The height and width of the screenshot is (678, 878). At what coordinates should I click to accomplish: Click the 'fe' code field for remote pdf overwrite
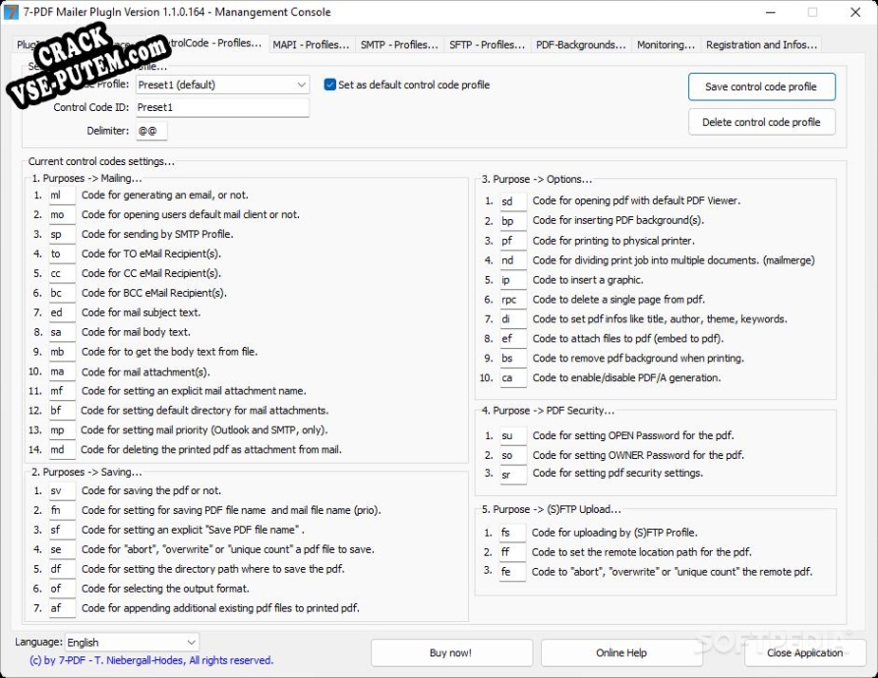point(512,572)
